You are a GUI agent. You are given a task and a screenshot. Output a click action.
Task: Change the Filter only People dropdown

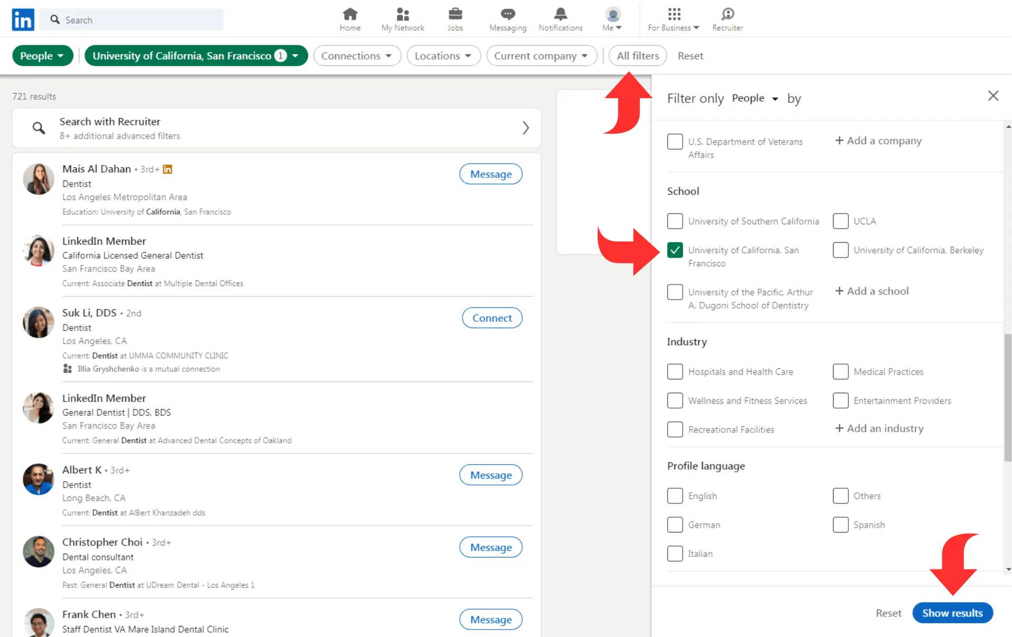coord(755,98)
